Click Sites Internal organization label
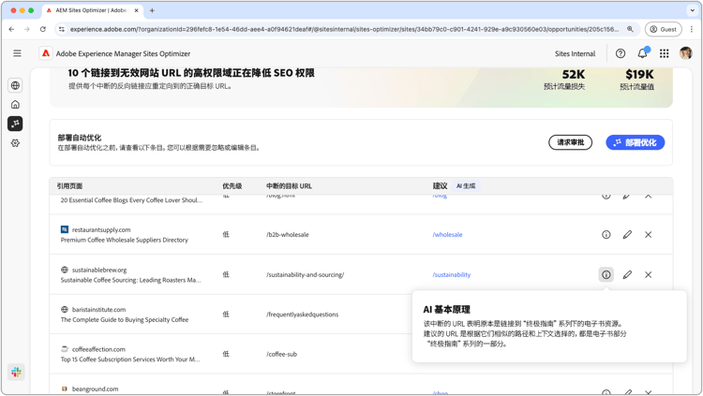Viewport: 703px width, 396px height. (575, 53)
